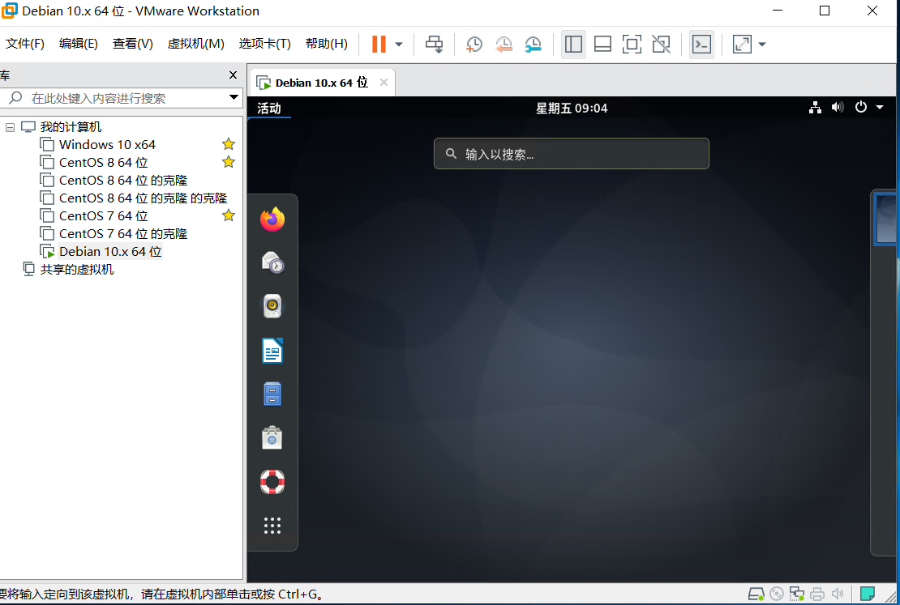The image size is (900, 605).
Task: Open Firefox in the Debian virtual machine
Action: tap(272, 217)
